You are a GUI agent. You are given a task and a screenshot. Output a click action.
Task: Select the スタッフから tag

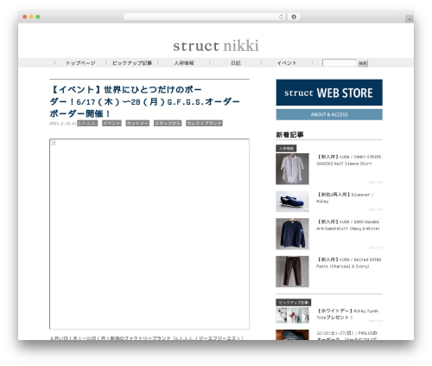(168, 123)
